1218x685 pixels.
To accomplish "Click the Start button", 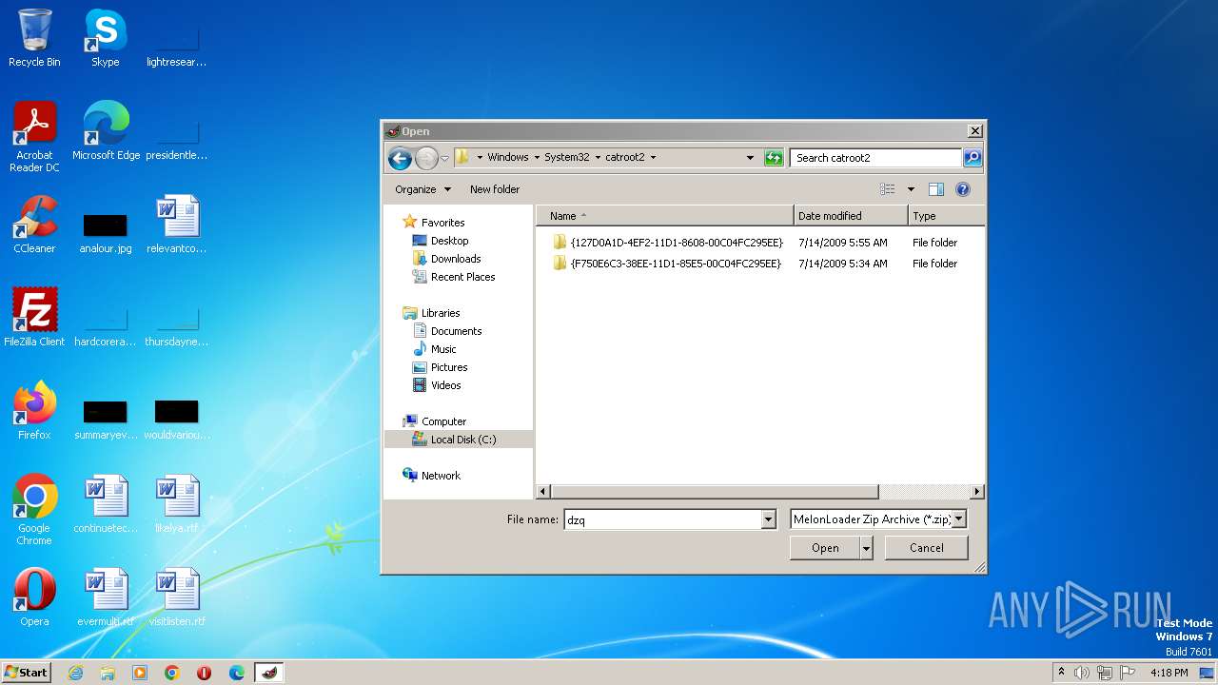I will 26,672.
